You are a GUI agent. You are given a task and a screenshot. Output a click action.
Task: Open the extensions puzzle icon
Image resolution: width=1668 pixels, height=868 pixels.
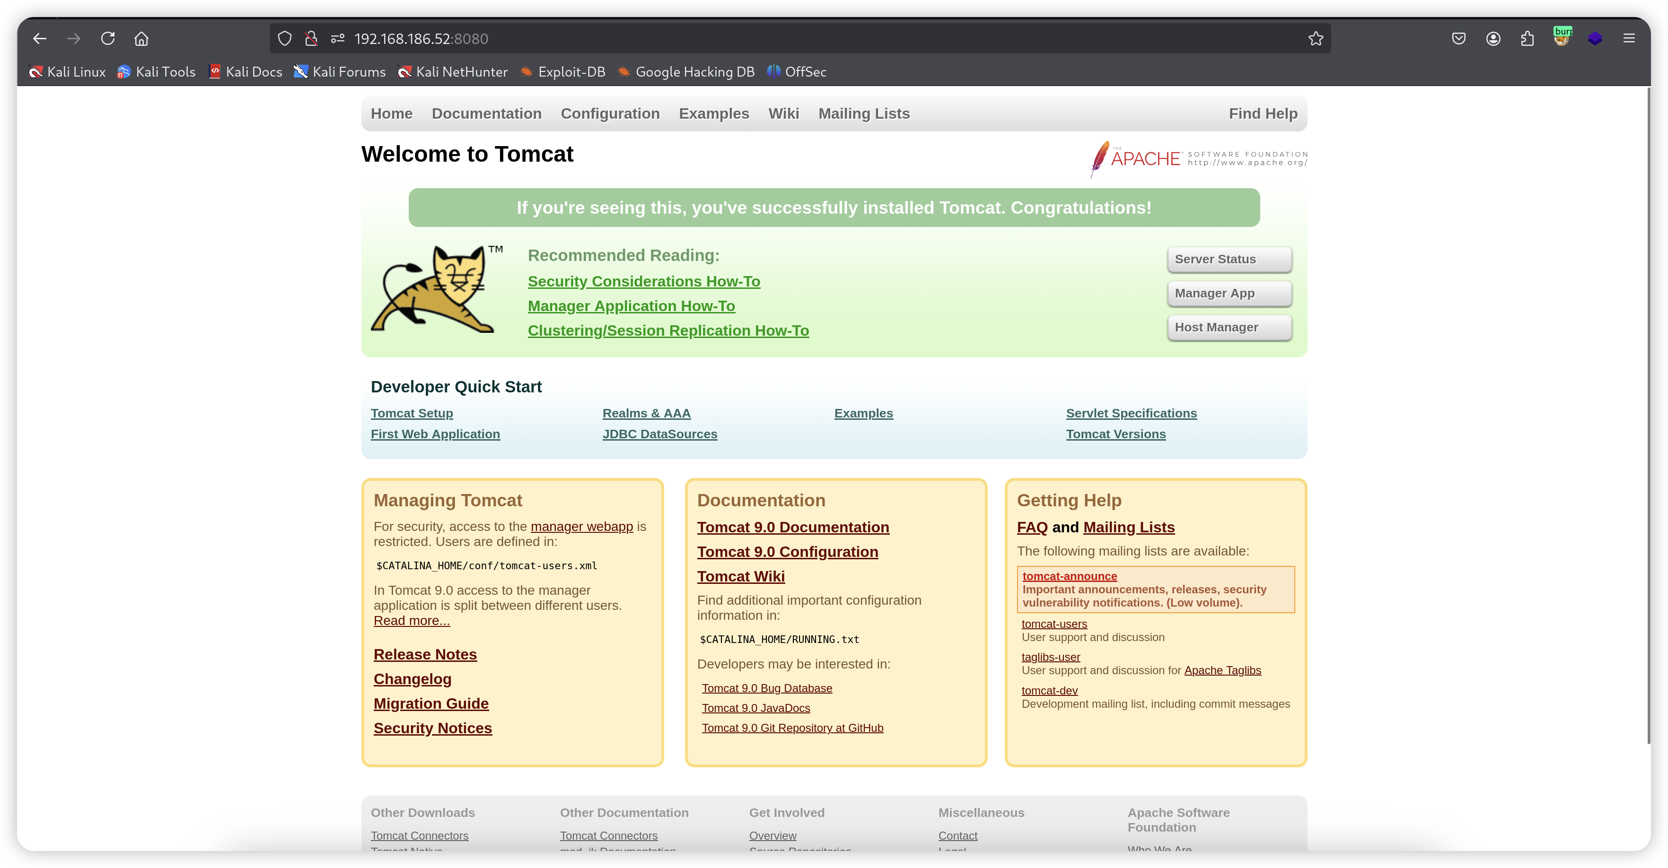1528,39
